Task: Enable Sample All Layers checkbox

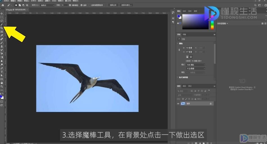Action: pyautogui.click(x=89, y=5)
